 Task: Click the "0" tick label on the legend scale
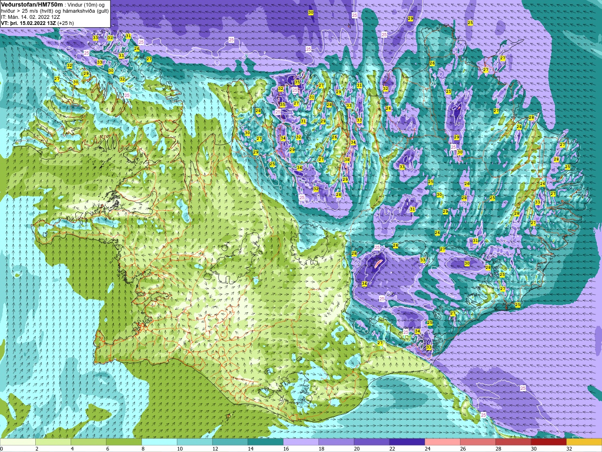pos(2,449)
